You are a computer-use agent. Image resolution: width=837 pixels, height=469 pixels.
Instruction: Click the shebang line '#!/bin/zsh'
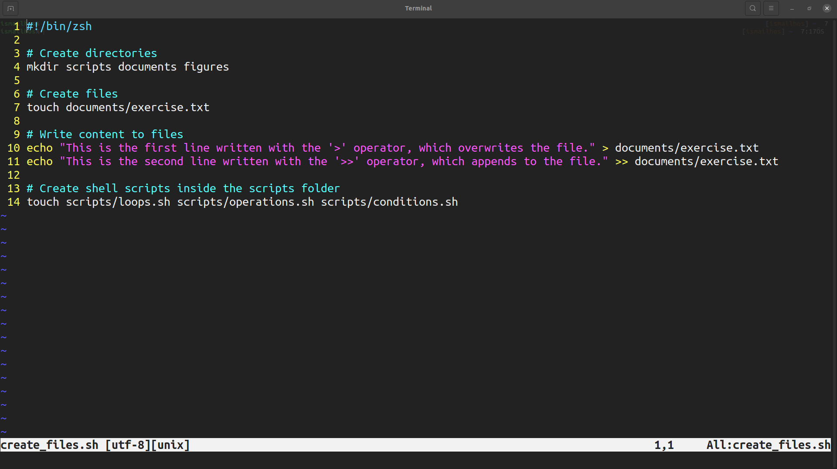coord(59,26)
